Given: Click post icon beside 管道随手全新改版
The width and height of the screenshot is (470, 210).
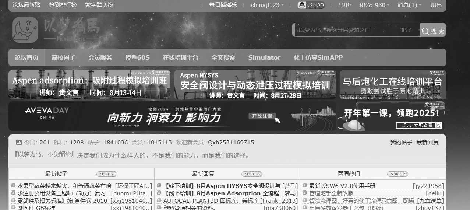Looking at the screenshot, I should (x=305, y=193).
